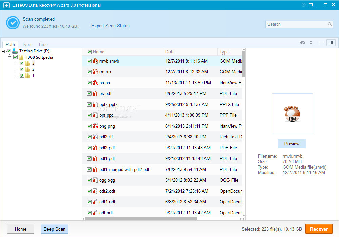The height and width of the screenshot is (237, 339).
Task: Uncheck the pdf2.pdf file checkbox
Action: [89, 148]
